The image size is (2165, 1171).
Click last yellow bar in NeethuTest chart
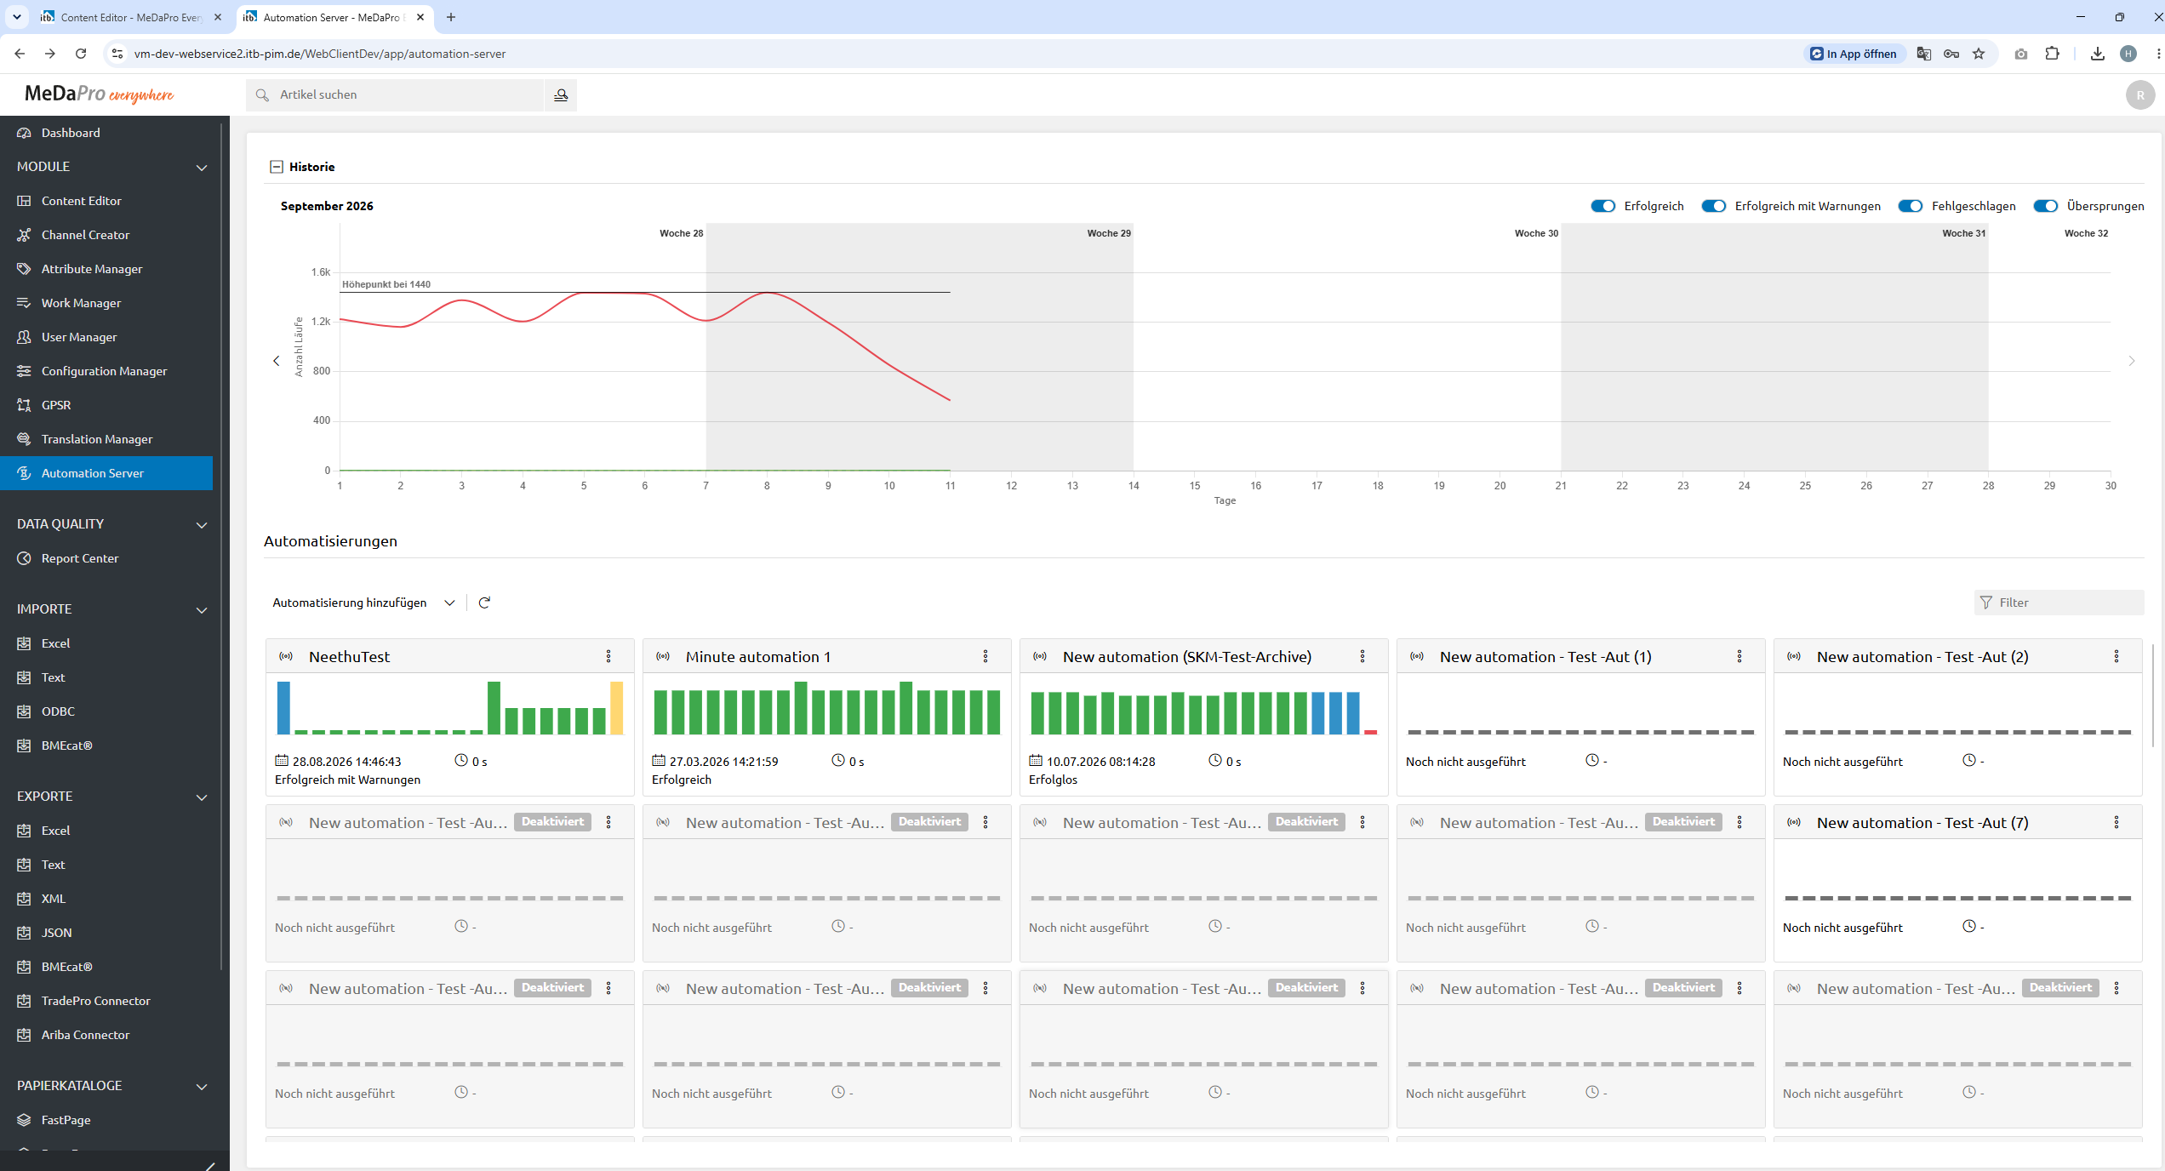click(617, 708)
